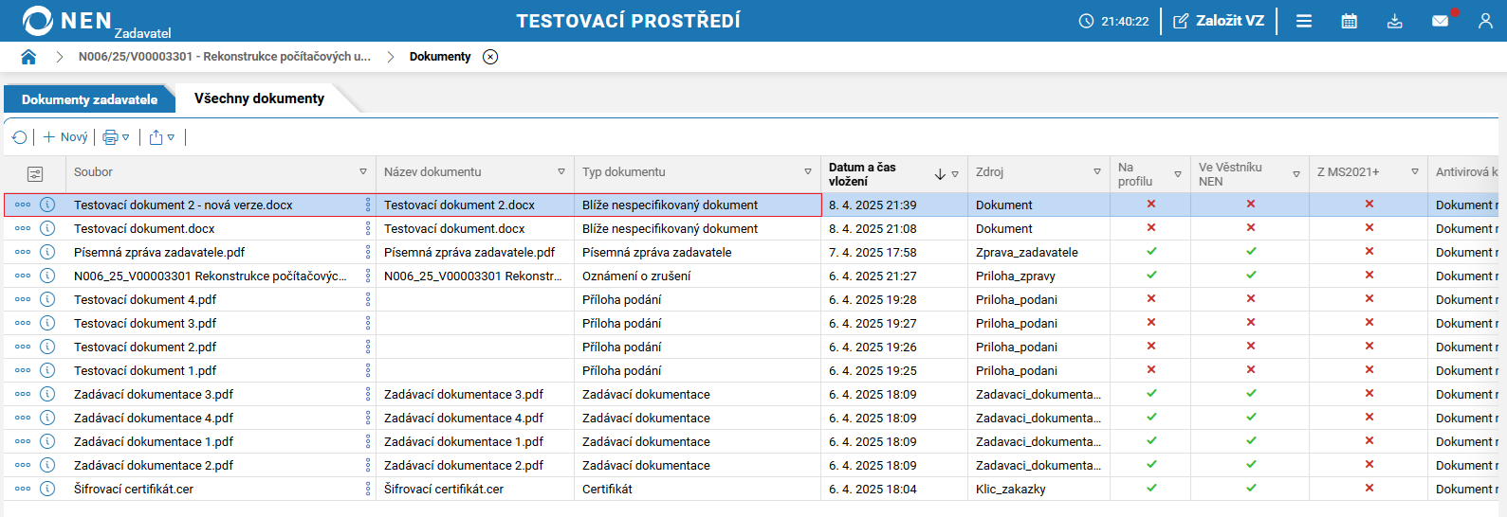1507x517 pixels.
Task: Click the refresh icon in toolbar
Action: coord(19,137)
